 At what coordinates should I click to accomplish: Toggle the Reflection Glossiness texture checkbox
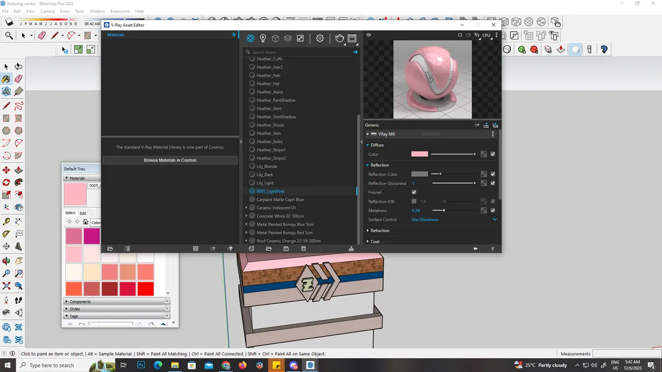click(493, 183)
